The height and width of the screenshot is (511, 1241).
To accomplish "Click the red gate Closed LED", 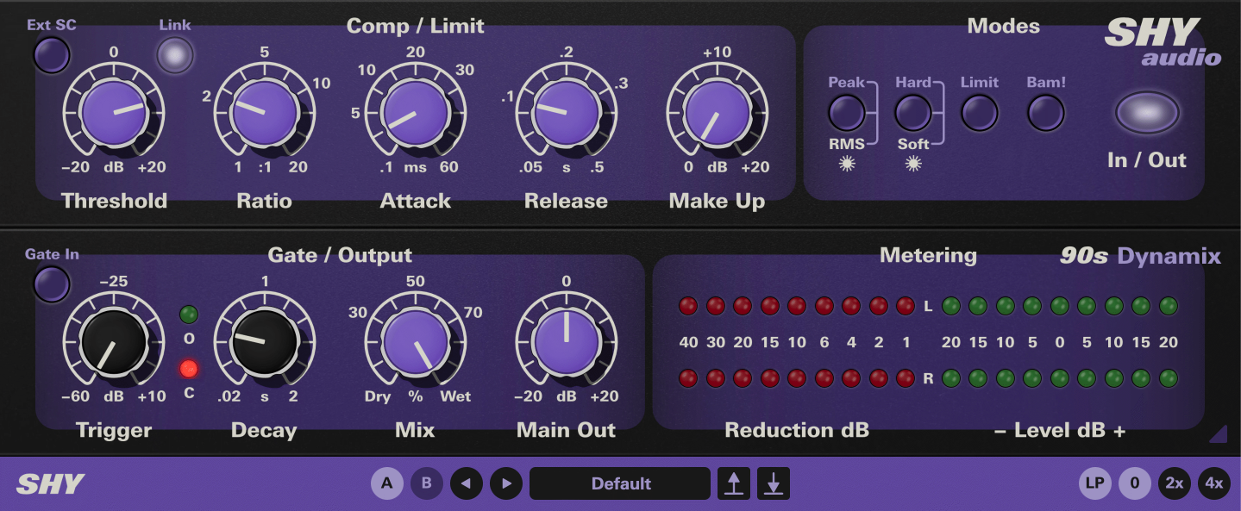I will click(x=188, y=369).
